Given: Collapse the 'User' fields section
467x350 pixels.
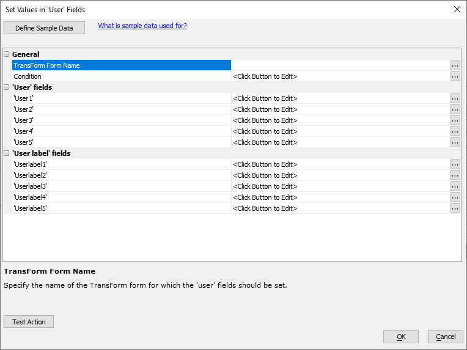Looking at the screenshot, I should 7,87.
